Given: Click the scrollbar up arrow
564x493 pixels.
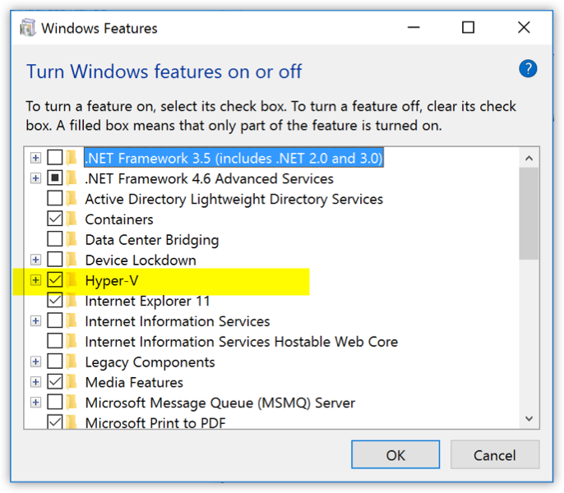Looking at the screenshot, I should pos(529,159).
